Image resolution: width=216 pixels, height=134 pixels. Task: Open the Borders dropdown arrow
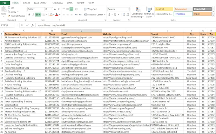47,15
